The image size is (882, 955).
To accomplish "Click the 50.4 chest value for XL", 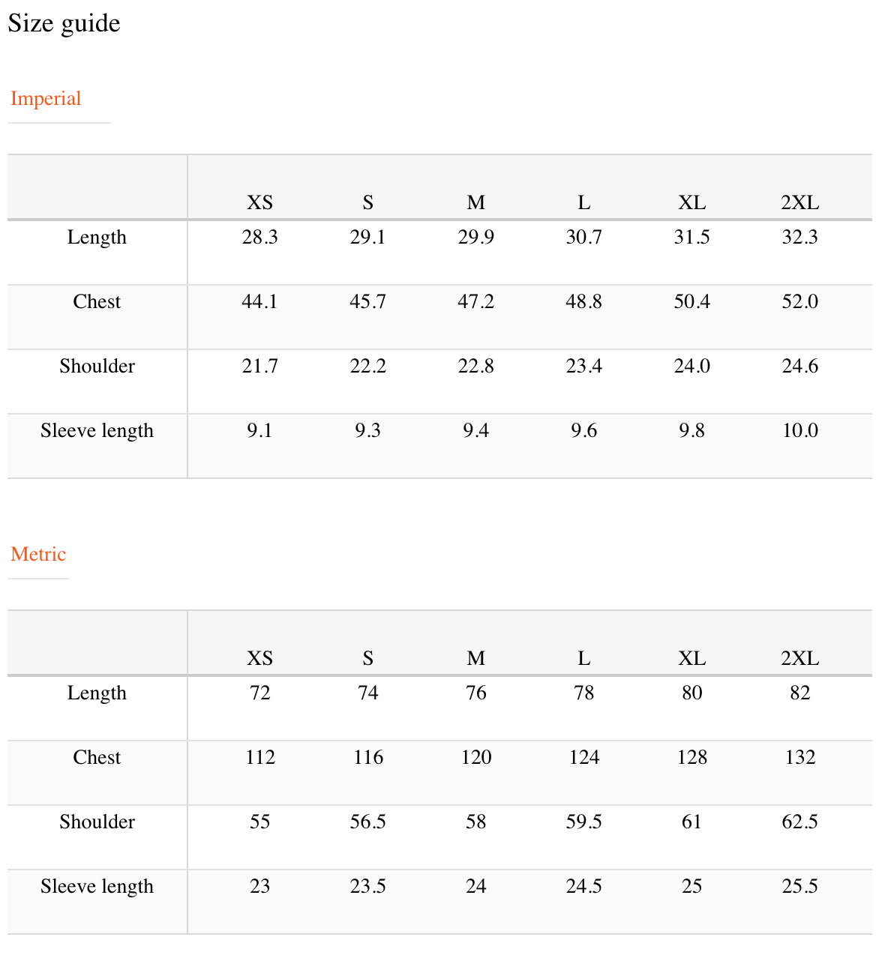I will 692,301.
